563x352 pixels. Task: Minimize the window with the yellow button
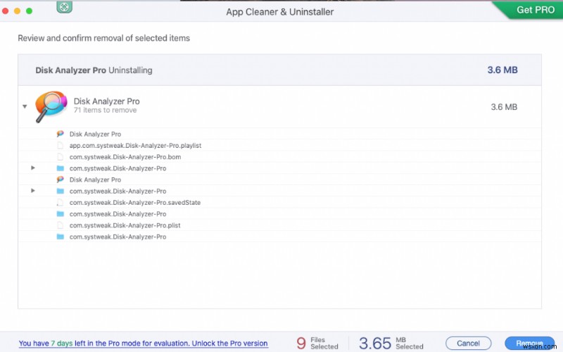[17, 11]
